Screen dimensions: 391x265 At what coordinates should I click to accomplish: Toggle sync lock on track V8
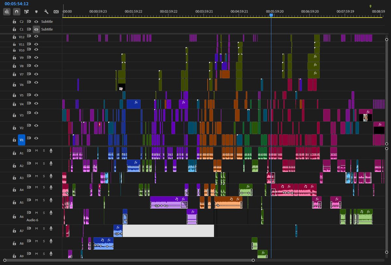29,65
